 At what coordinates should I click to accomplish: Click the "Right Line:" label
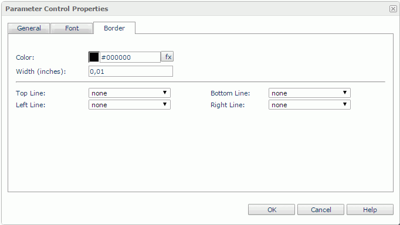[228, 105]
